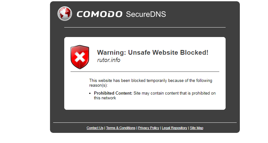Click the red shield X icon
The height and width of the screenshot is (143, 268).
click(80, 57)
